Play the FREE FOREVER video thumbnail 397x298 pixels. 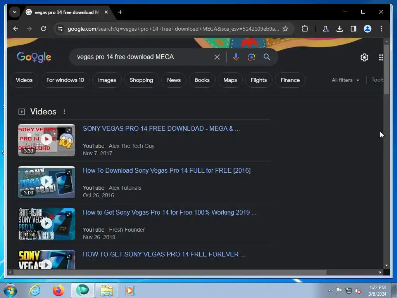click(x=47, y=260)
